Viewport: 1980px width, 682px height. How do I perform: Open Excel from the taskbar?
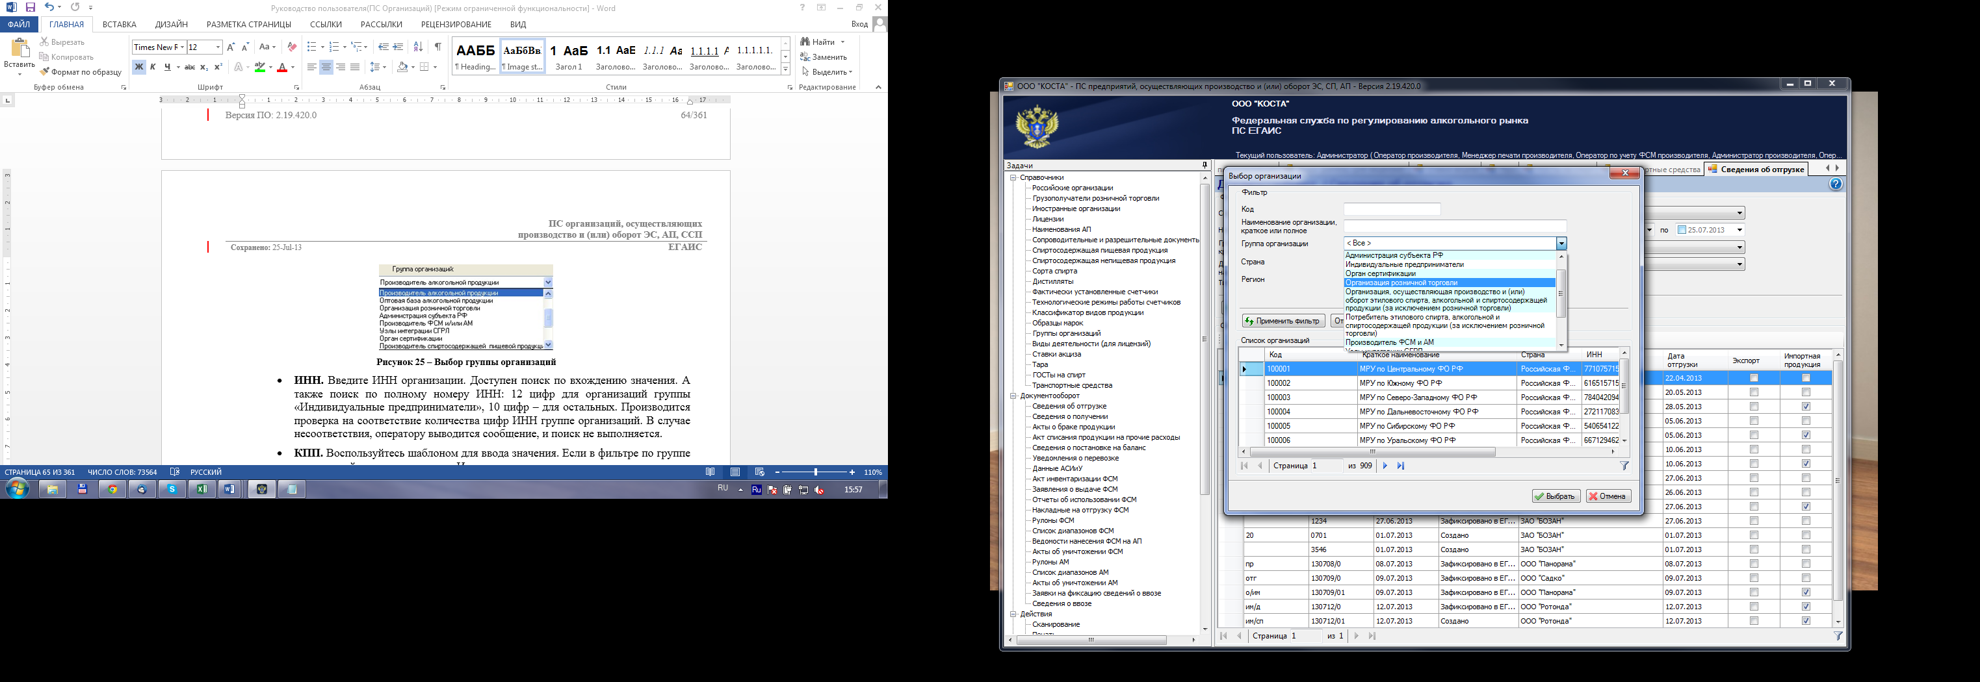pos(202,489)
